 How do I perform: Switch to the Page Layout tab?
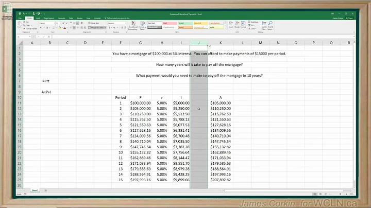point(49,18)
